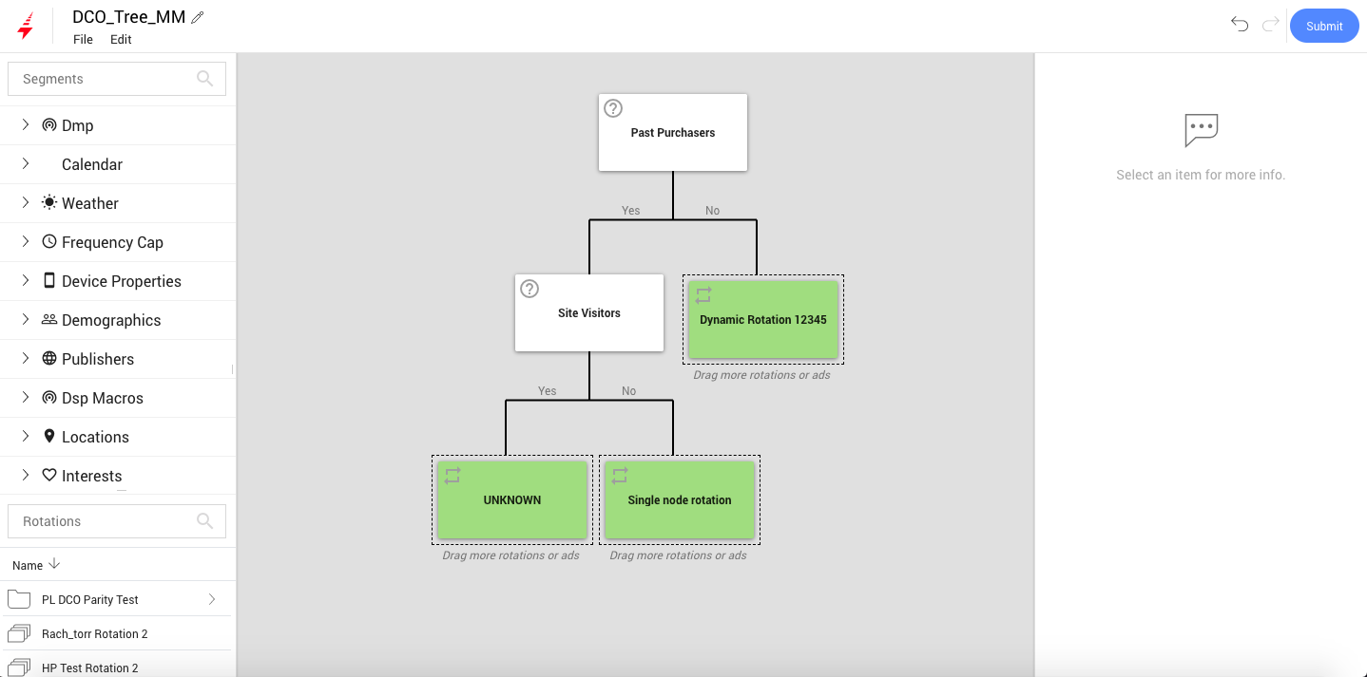This screenshot has height=677, width=1367.
Task: Click the pencil icon to rename DCO_Tree_MM
Action: click(x=198, y=15)
